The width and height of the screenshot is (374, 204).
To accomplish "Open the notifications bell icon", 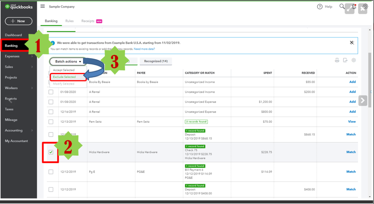I will click(354, 6).
